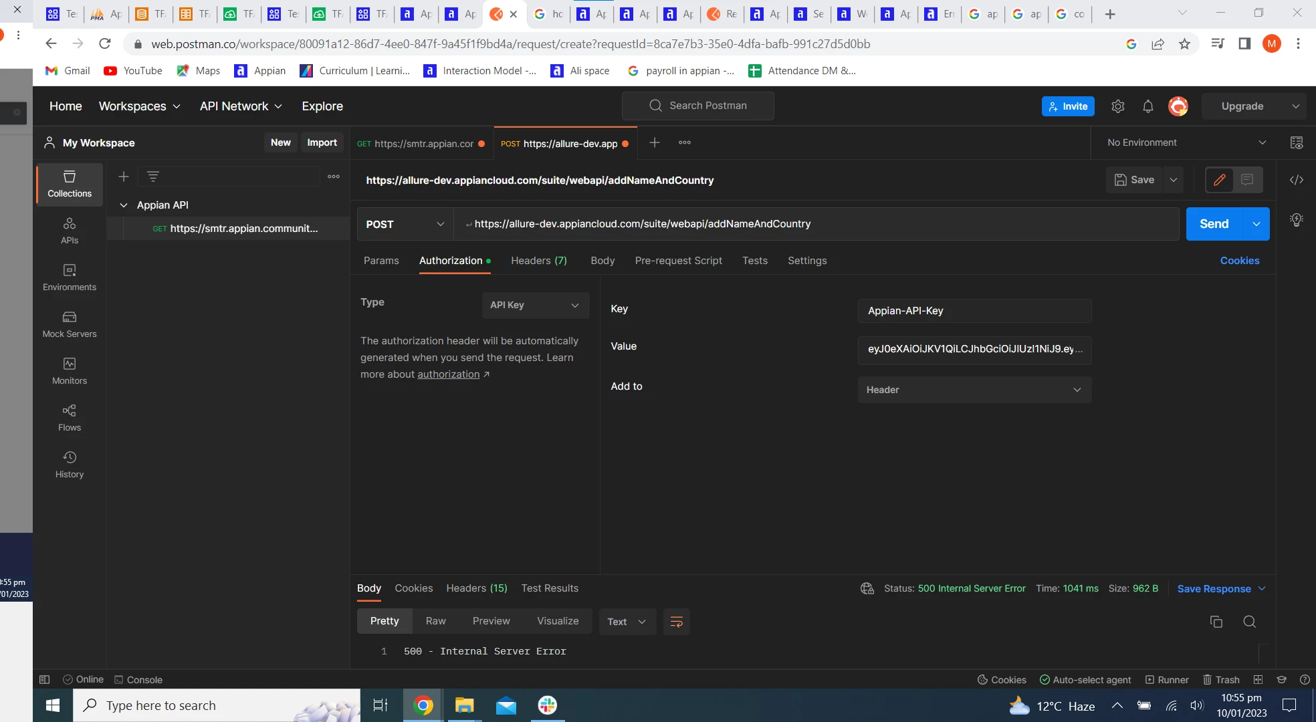
Task: Open a new request tab with plus
Action: point(655,142)
